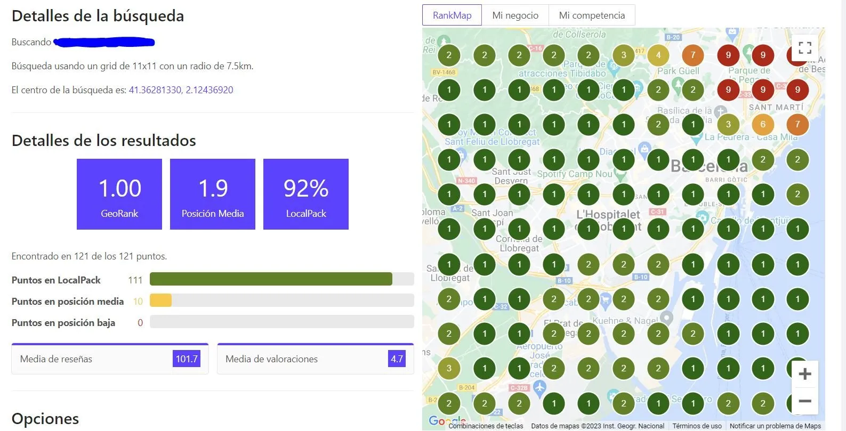Zoom in on the map with plus
This screenshot has width=846, height=431.
805,374
